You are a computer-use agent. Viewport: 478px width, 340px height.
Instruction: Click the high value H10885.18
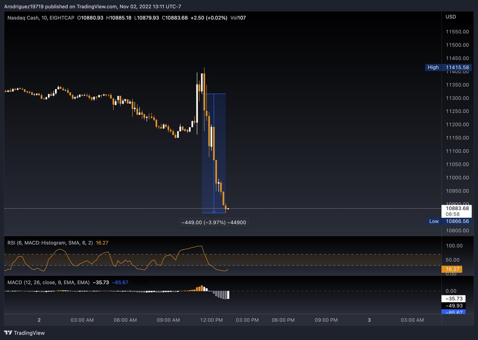[119, 18]
